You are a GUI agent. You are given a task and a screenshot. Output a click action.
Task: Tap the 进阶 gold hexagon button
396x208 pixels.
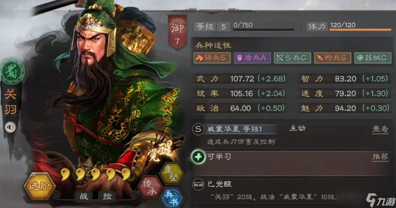[x=39, y=186]
